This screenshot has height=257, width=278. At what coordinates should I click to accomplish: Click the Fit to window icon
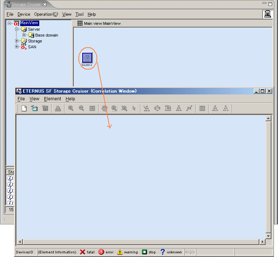tap(92, 108)
